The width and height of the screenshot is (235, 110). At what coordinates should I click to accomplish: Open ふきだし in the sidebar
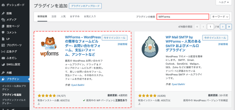(11, 58)
